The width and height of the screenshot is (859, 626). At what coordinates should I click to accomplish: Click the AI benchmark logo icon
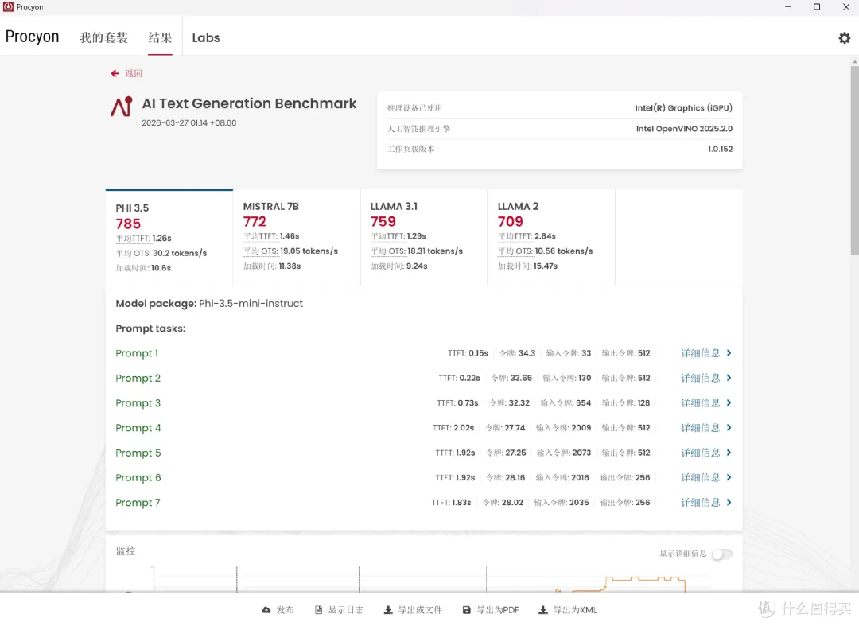coord(122,107)
